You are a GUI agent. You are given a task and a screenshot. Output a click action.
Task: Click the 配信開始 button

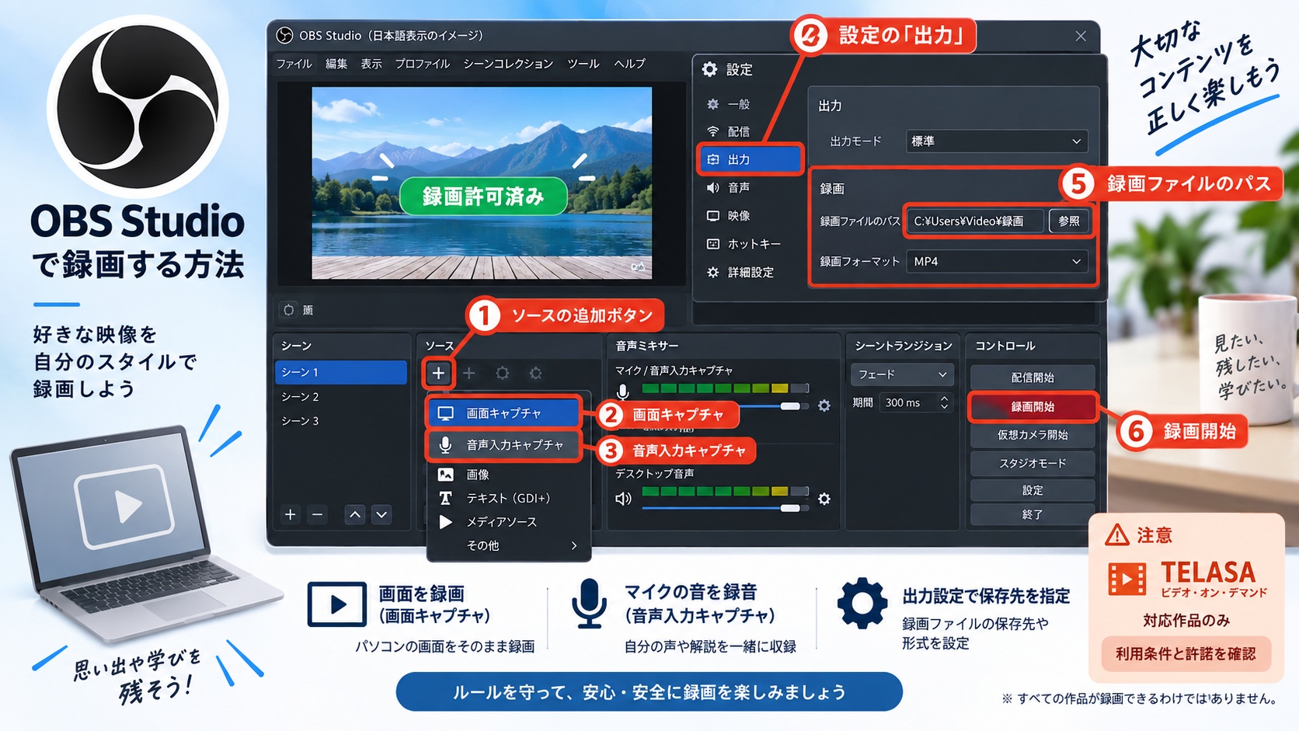pos(1033,378)
